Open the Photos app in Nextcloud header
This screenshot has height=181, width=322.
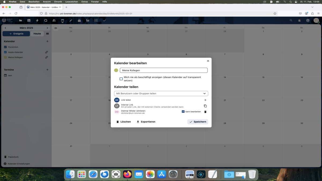pyautogui.click(x=29, y=20)
